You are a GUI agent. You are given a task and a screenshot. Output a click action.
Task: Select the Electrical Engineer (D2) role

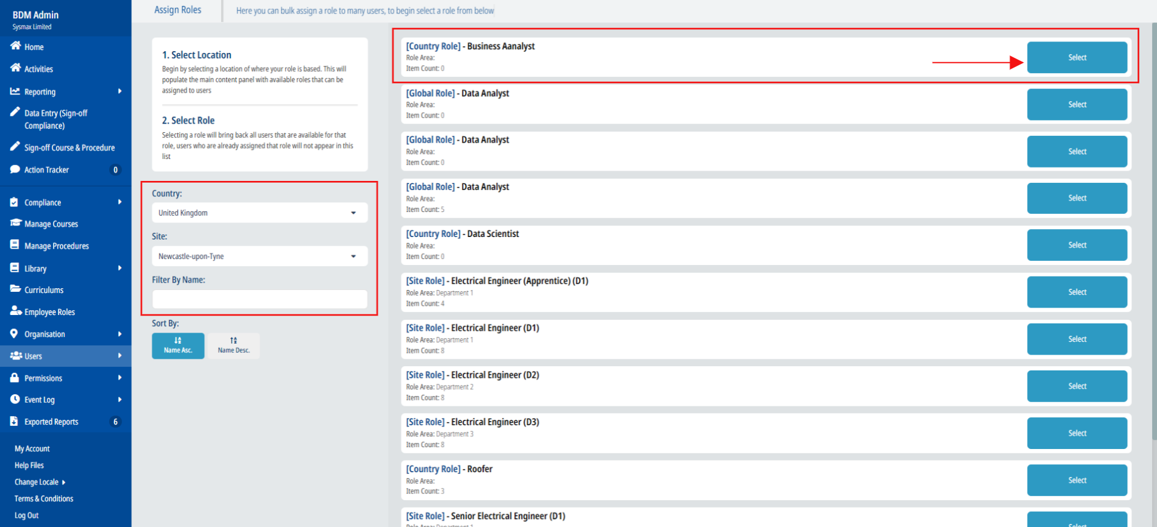[1077, 386]
